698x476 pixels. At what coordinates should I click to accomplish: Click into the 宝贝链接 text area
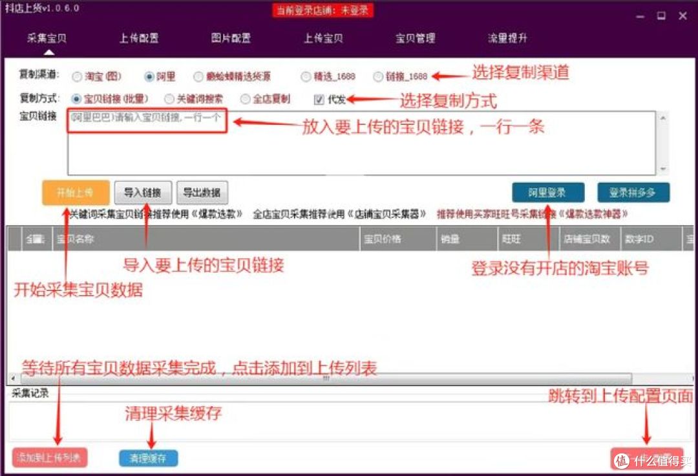click(x=361, y=143)
